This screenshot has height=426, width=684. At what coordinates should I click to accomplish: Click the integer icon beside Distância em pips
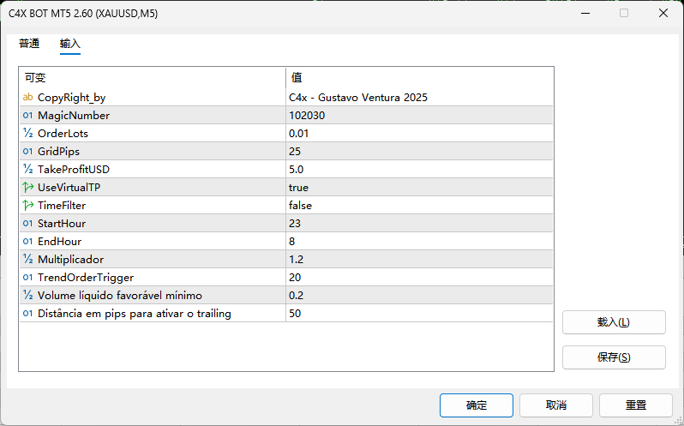[27, 313]
